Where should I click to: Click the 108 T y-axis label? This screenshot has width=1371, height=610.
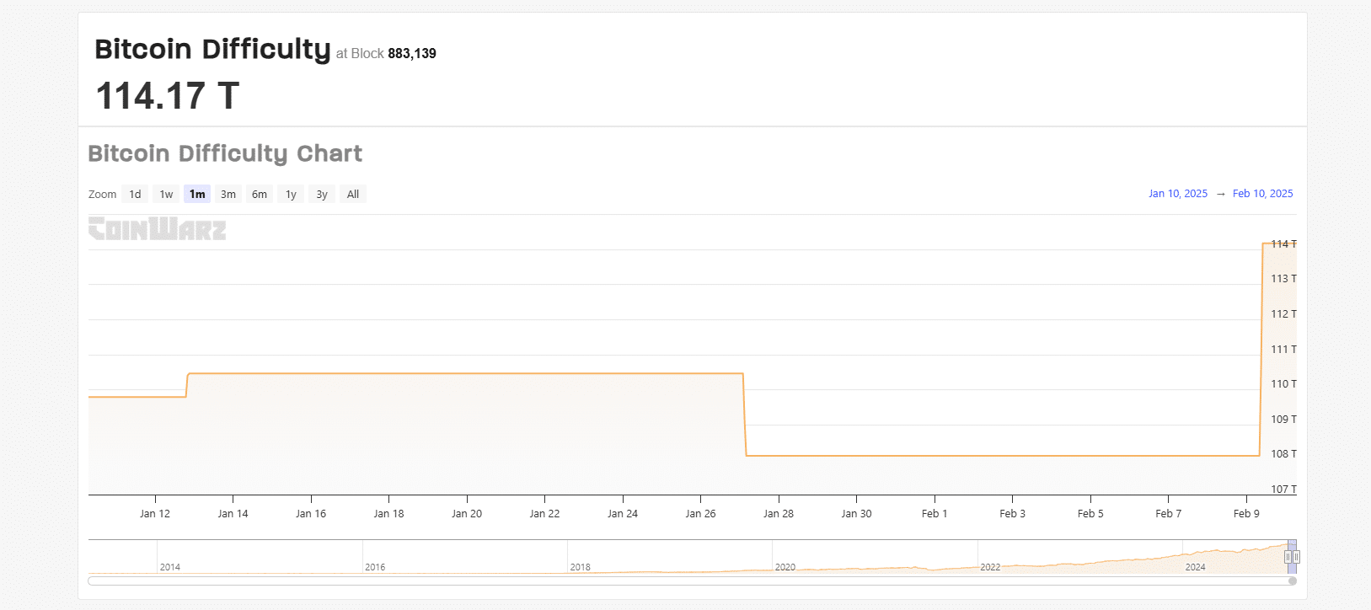tap(1283, 453)
